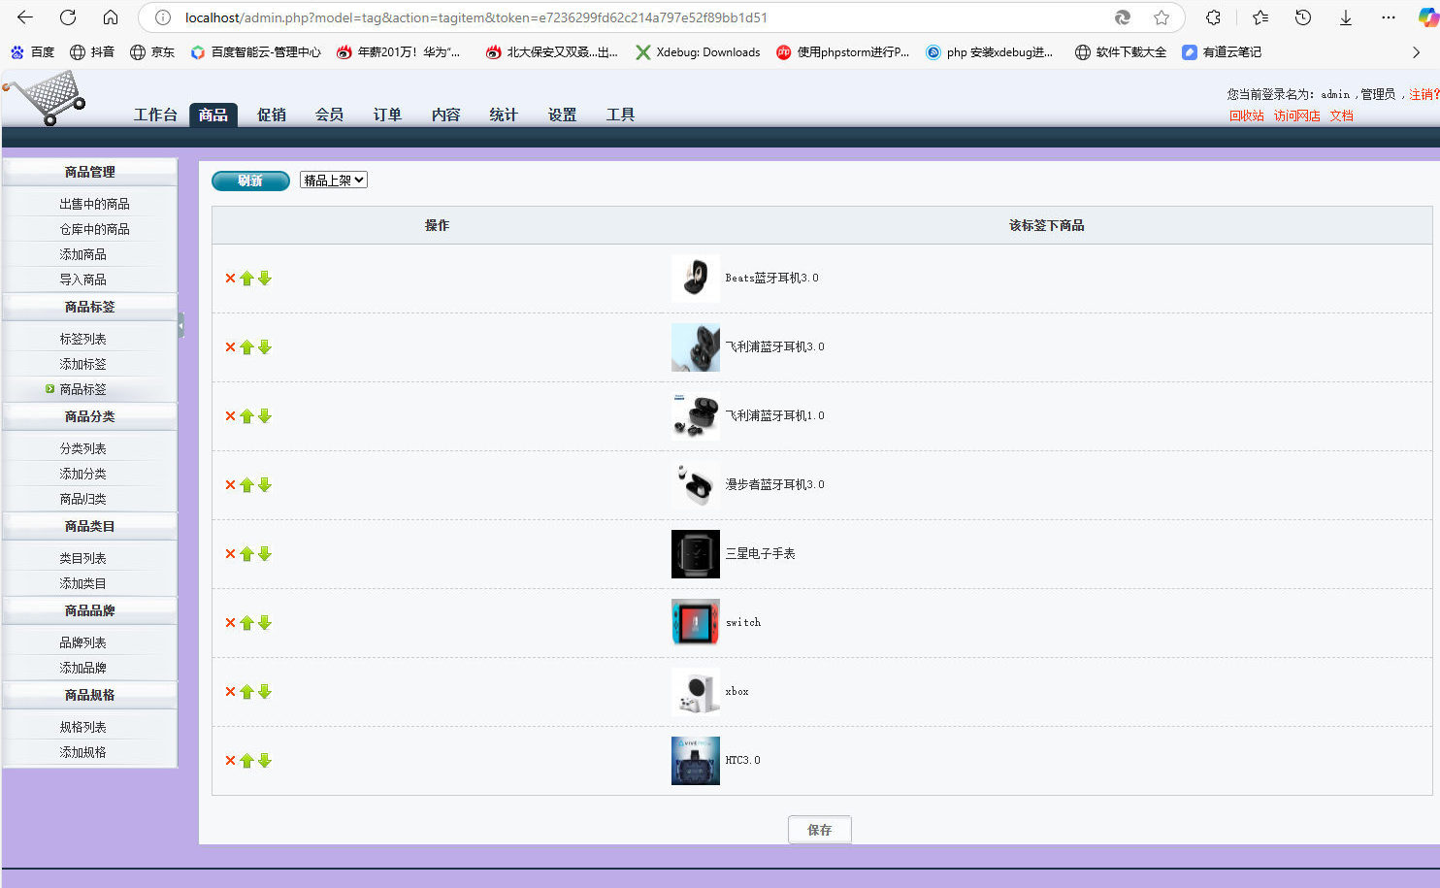This screenshot has height=888, width=1440.
Task: Open 导入商品 in sidebar
Action: coord(82,280)
